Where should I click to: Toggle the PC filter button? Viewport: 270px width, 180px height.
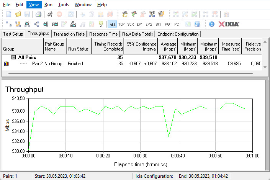[x=177, y=24]
